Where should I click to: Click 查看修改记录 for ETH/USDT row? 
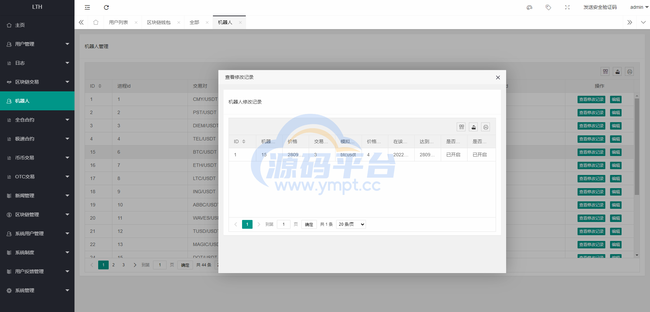click(591, 165)
